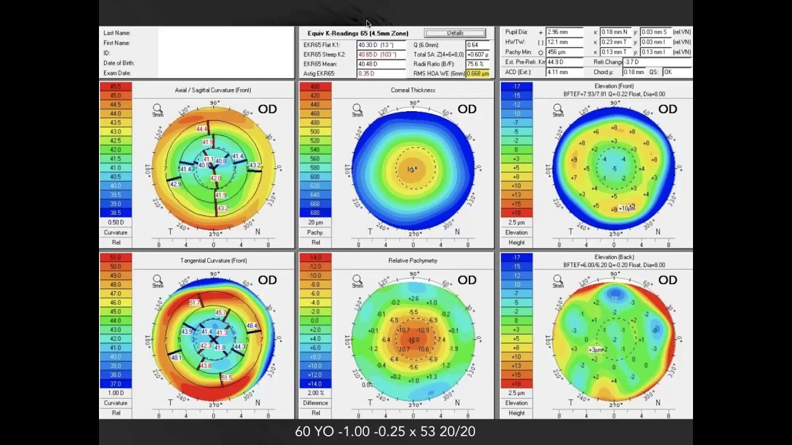Select the +14.0 swatch in relative pachymetry scale
Screen dimensions: 792x445
(316, 384)
